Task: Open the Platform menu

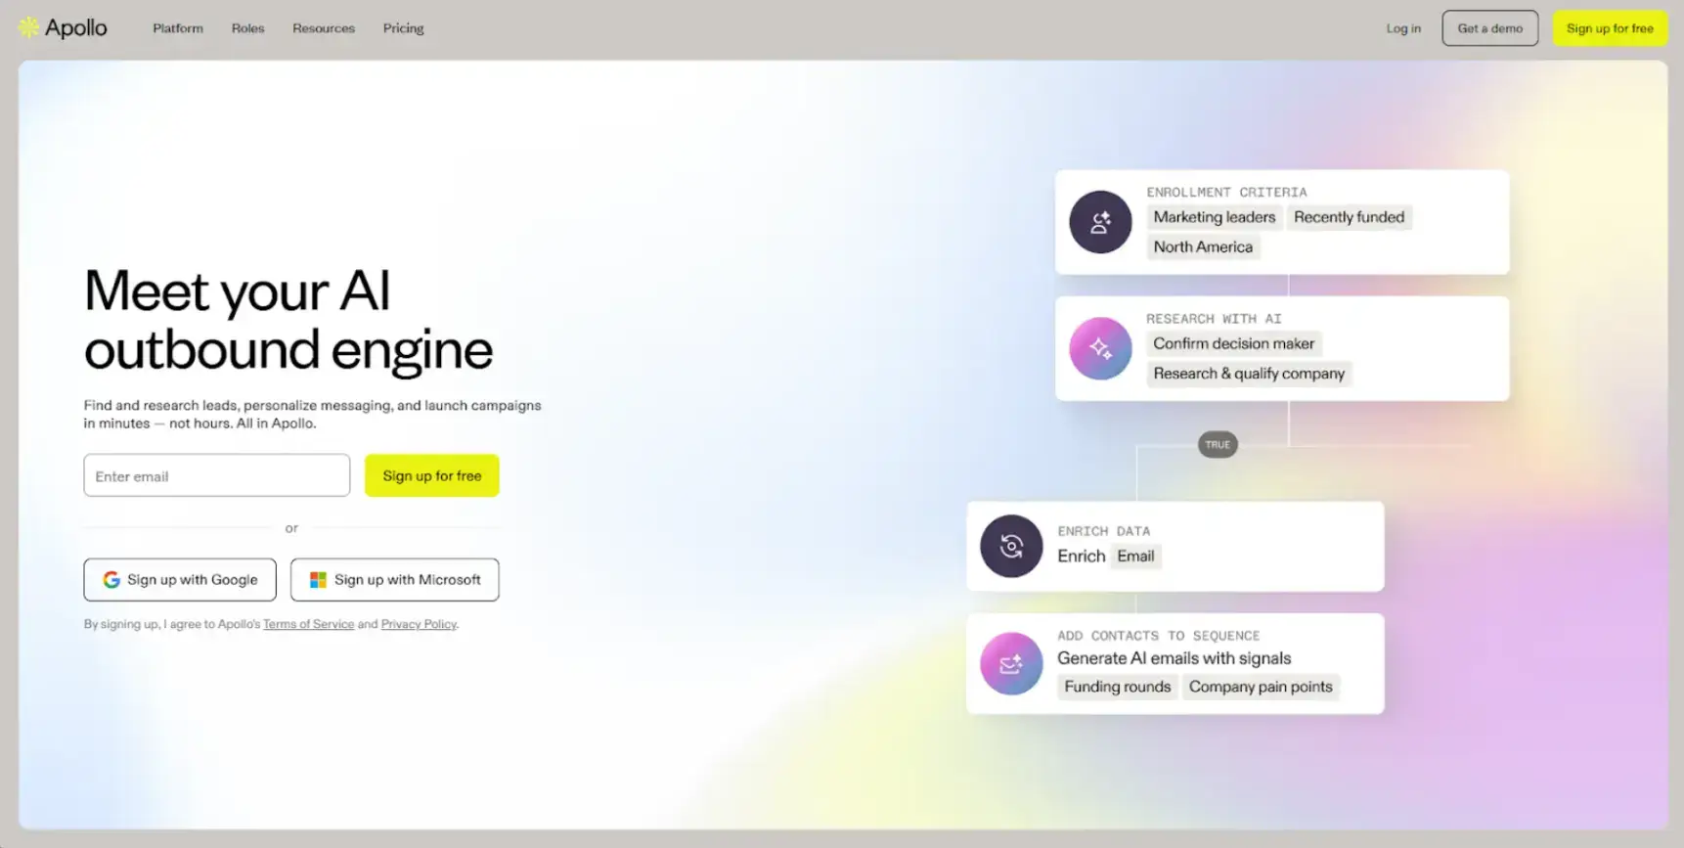Action: (178, 28)
